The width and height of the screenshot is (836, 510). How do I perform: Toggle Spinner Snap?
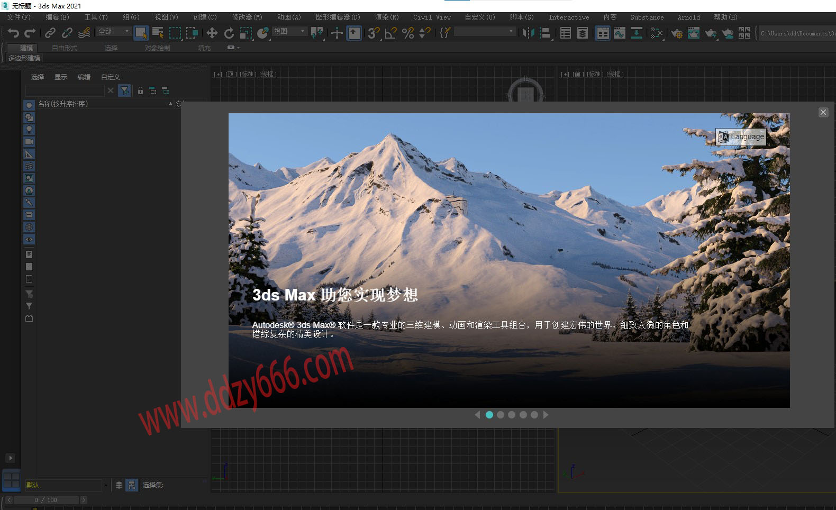[424, 33]
